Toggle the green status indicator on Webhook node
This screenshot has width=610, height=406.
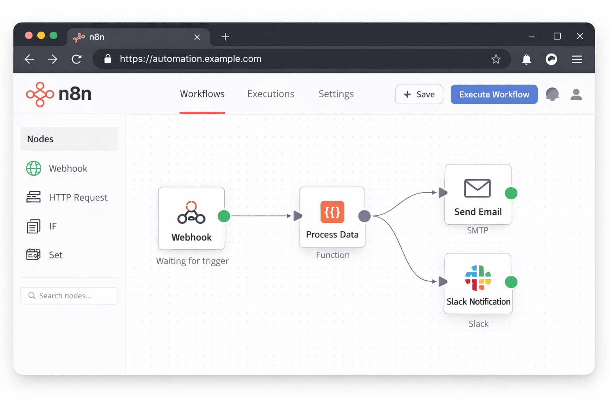[x=224, y=216]
